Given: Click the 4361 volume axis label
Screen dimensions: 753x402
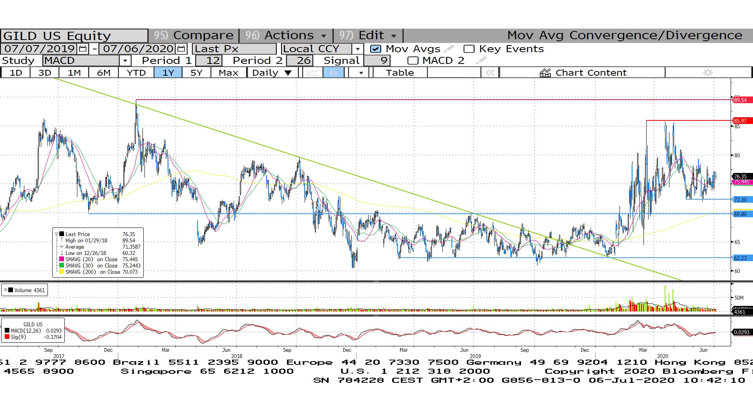Looking at the screenshot, I should coord(742,312).
